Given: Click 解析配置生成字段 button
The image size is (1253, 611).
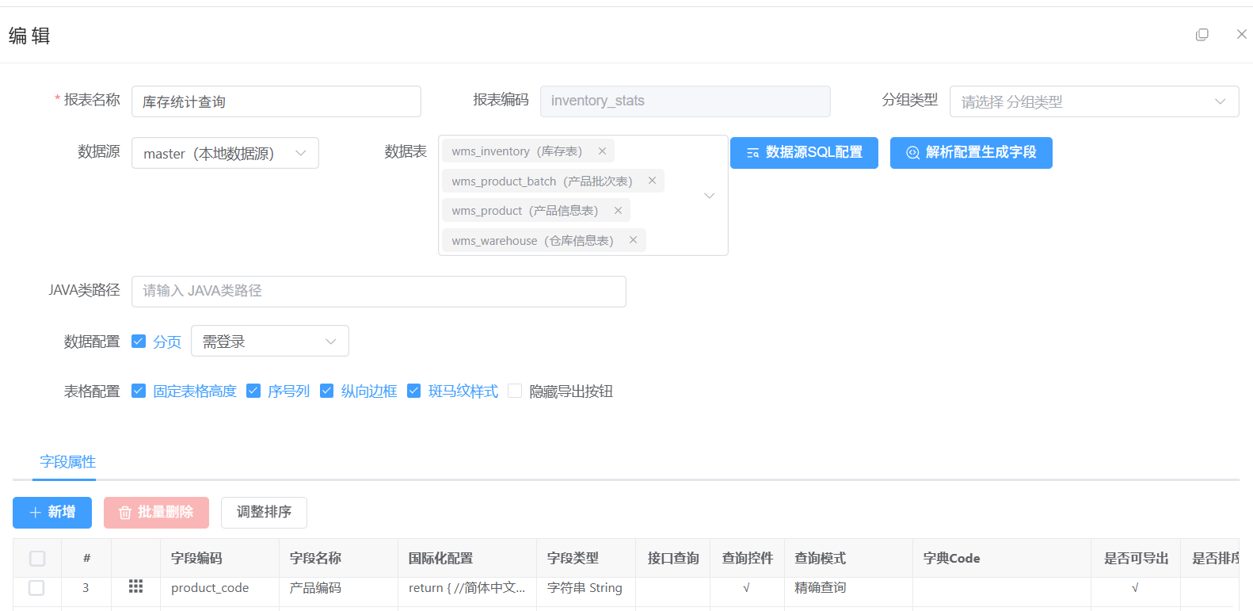Looking at the screenshot, I should point(971,153).
